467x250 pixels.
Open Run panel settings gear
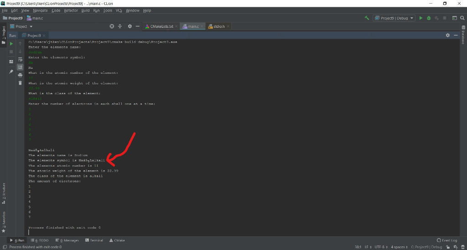coord(448,35)
